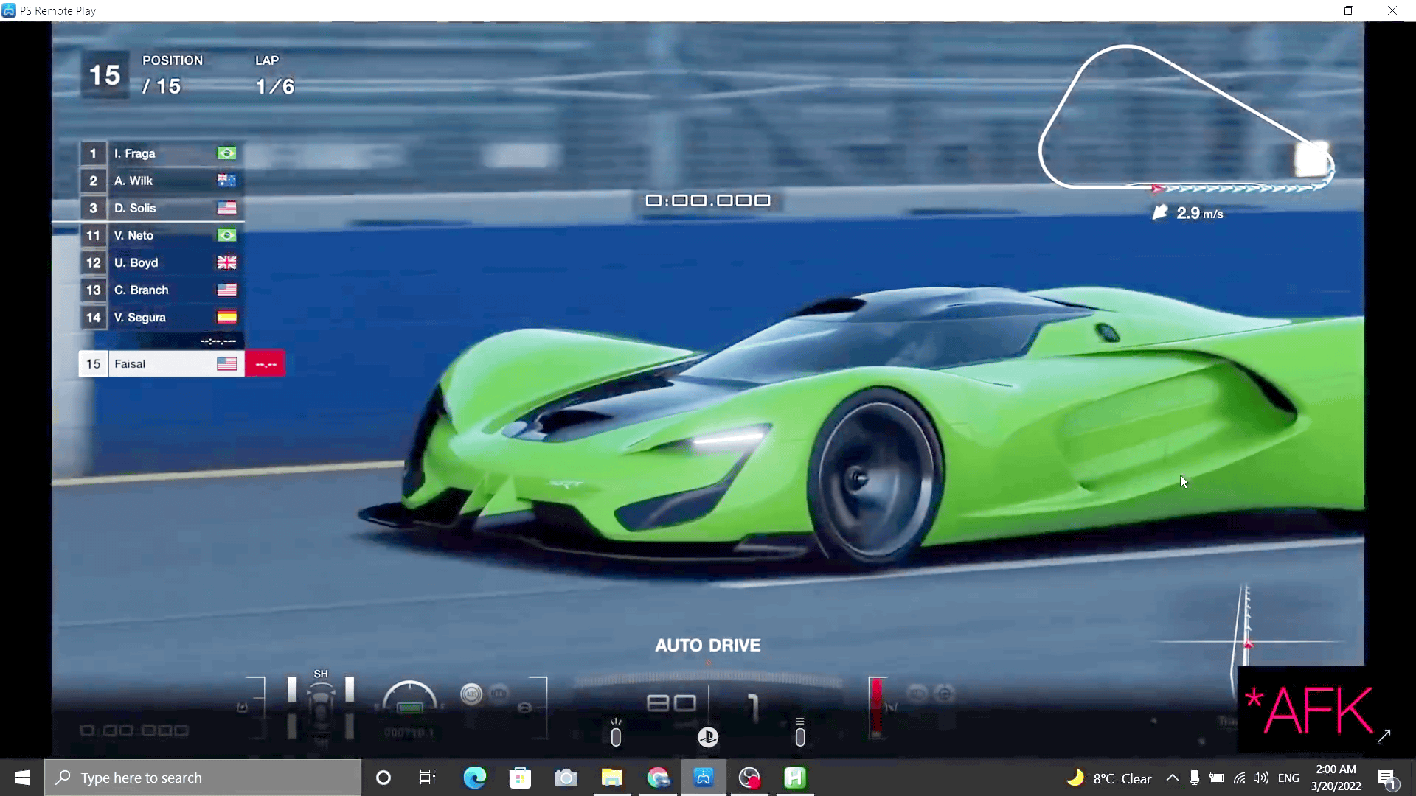This screenshot has height=796, width=1416.
Task: Toggle visibility of lap timer display
Action: tap(708, 200)
